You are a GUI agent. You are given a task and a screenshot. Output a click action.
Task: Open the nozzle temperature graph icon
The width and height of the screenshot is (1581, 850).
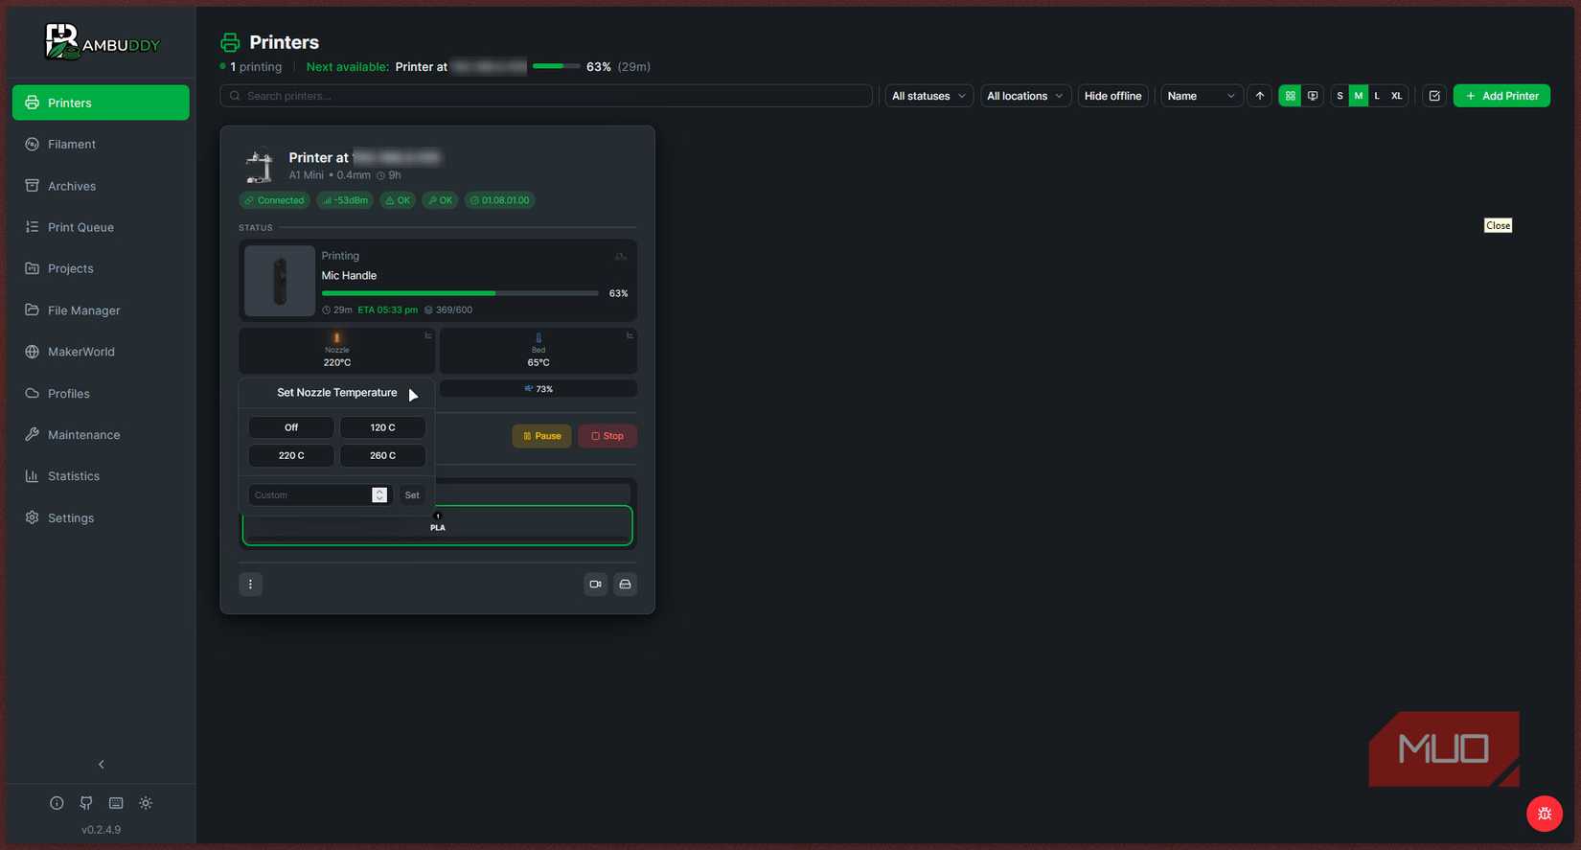coord(428,335)
